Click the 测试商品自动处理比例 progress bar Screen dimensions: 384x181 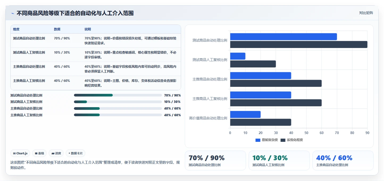coord(118,95)
